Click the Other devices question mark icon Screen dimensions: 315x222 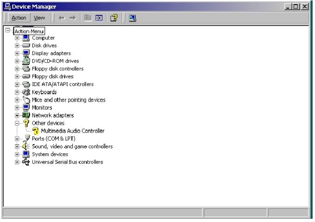[x=26, y=123]
